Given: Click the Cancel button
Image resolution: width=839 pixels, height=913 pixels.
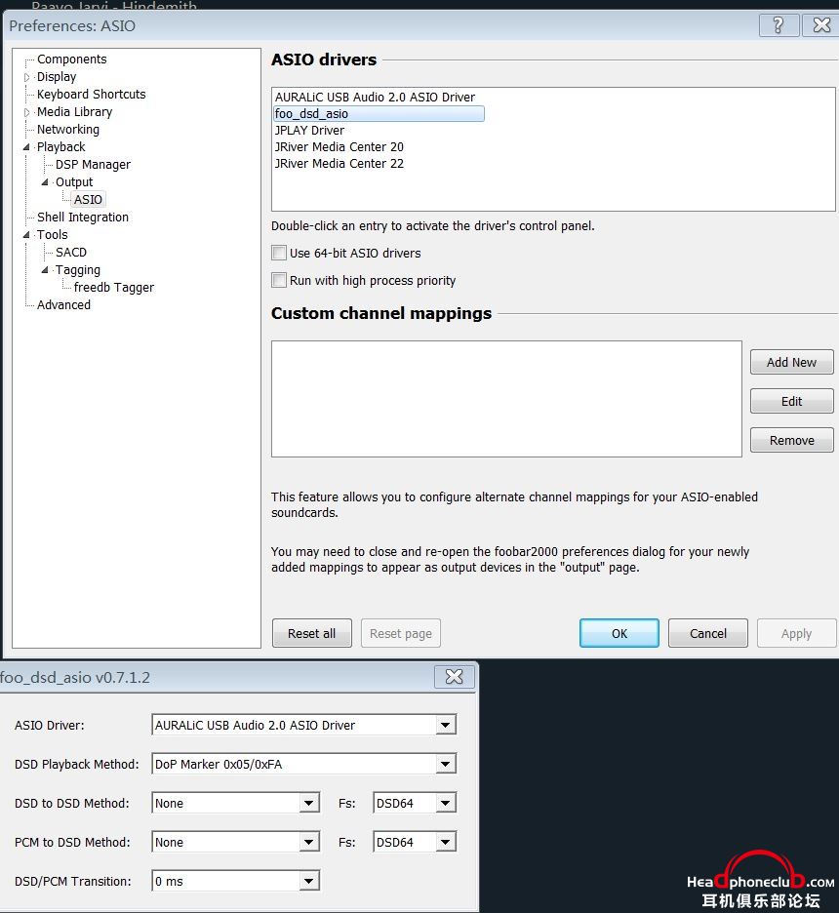Looking at the screenshot, I should pyautogui.click(x=708, y=633).
